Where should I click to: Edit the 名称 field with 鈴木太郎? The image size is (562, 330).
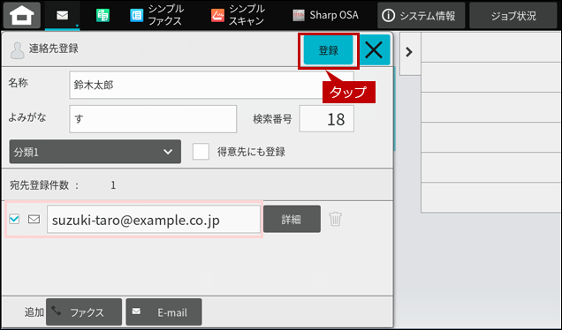click(211, 85)
